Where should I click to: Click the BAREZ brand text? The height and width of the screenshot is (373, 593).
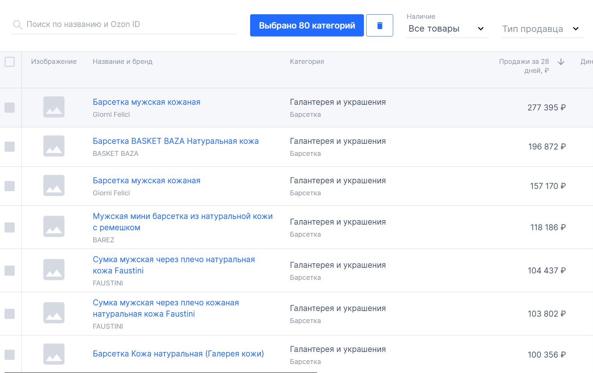104,240
